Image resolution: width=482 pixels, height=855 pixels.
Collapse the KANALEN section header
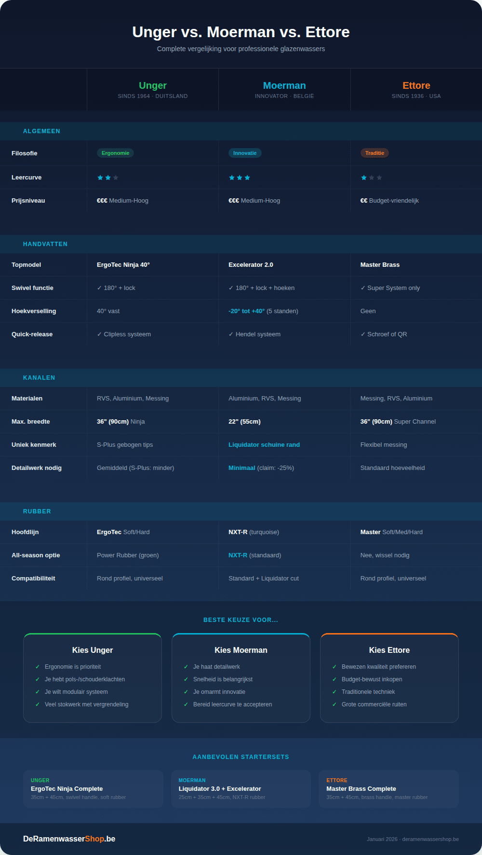39,378
